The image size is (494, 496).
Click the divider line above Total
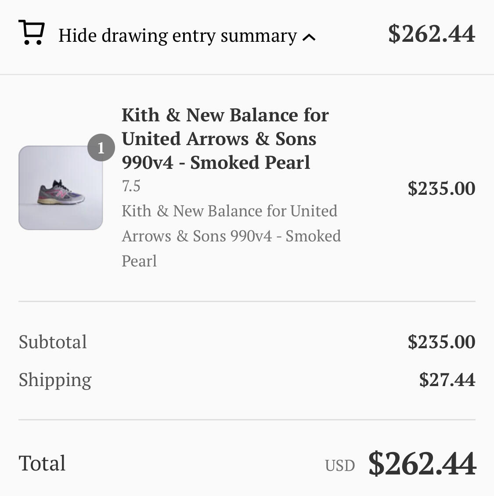click(x=247, y=420)
